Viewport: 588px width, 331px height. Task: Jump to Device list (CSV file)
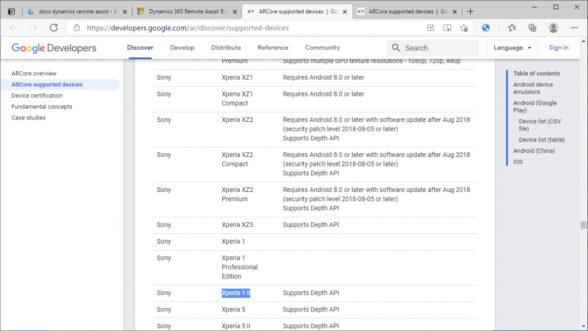click(x=540, y=125)
